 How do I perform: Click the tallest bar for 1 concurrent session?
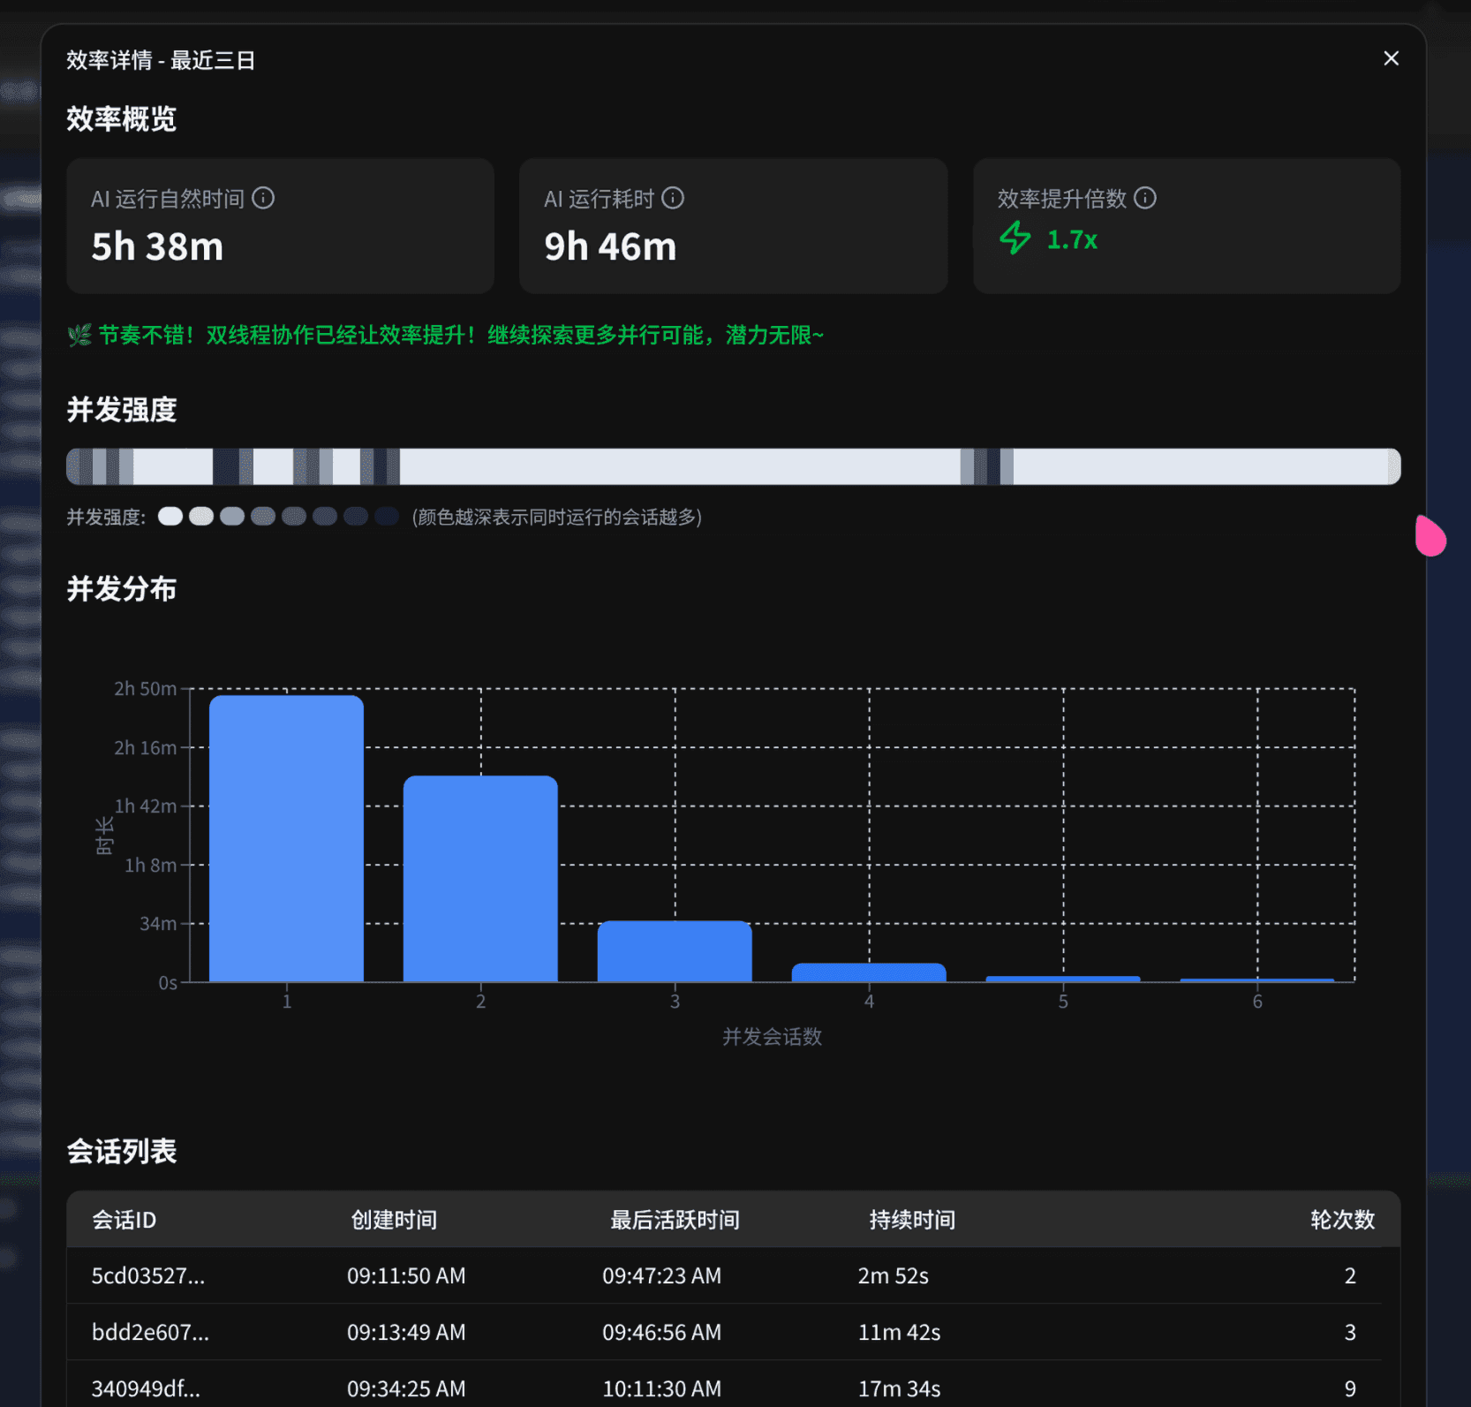pyautogui.click(x=286, y=839)
